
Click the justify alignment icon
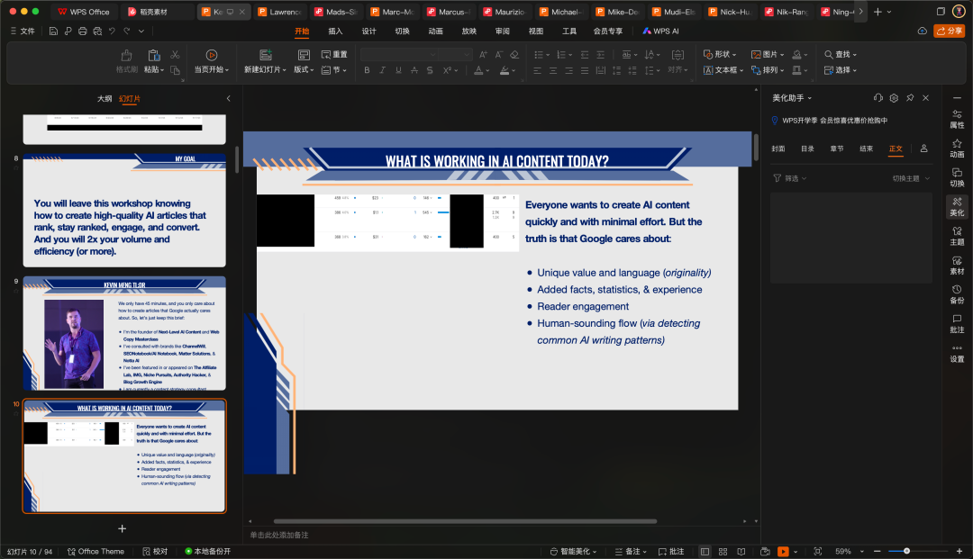(x=585, y=70)
